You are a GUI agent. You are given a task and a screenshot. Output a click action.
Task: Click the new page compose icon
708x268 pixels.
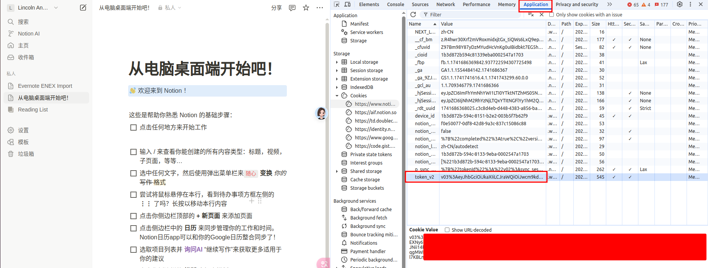83,8
